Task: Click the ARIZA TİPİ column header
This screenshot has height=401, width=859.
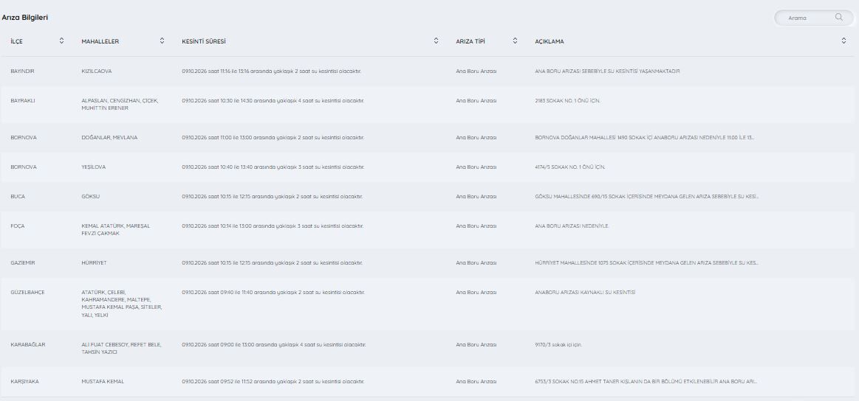Action: [470, 41]
